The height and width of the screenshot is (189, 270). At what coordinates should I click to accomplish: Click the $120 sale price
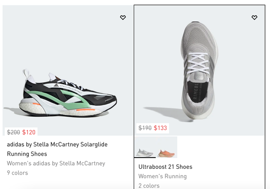pyautogui.click(x=29, y=132)
